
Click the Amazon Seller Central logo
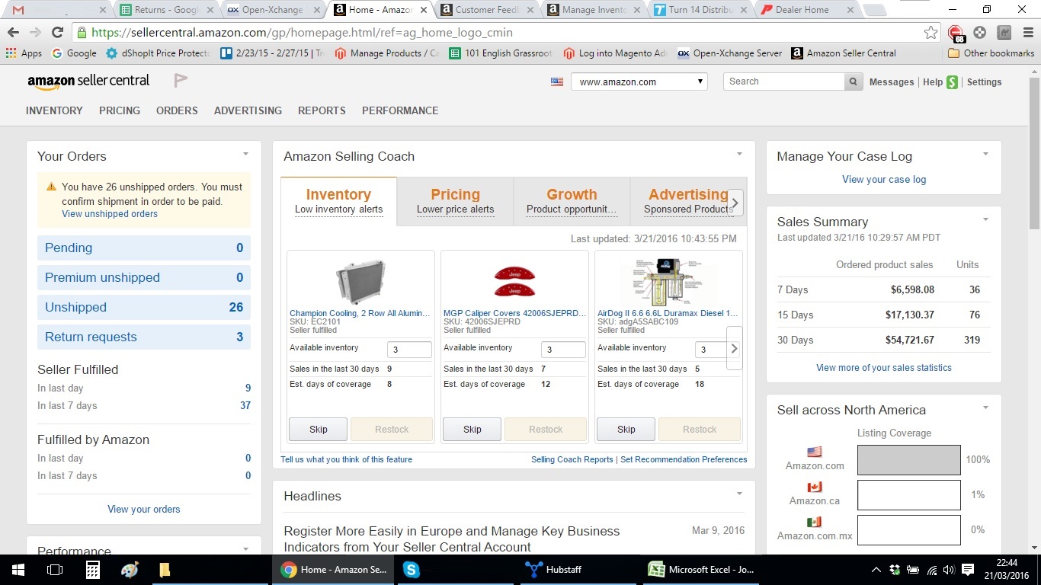88,81
